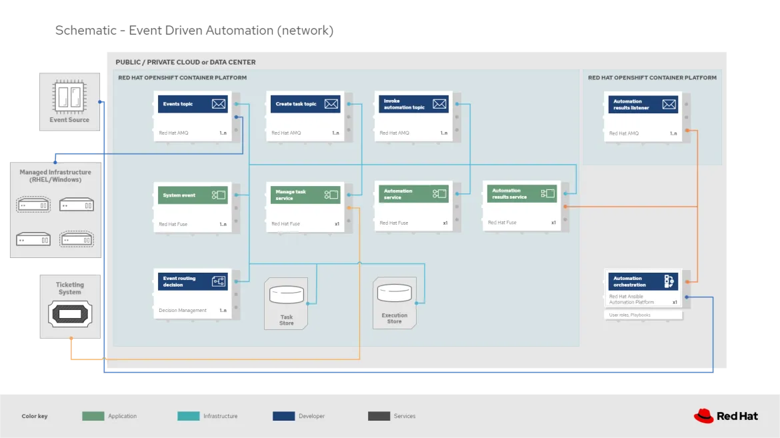Click the orange connector dot under Ticketing System

(x=71, y=338)
